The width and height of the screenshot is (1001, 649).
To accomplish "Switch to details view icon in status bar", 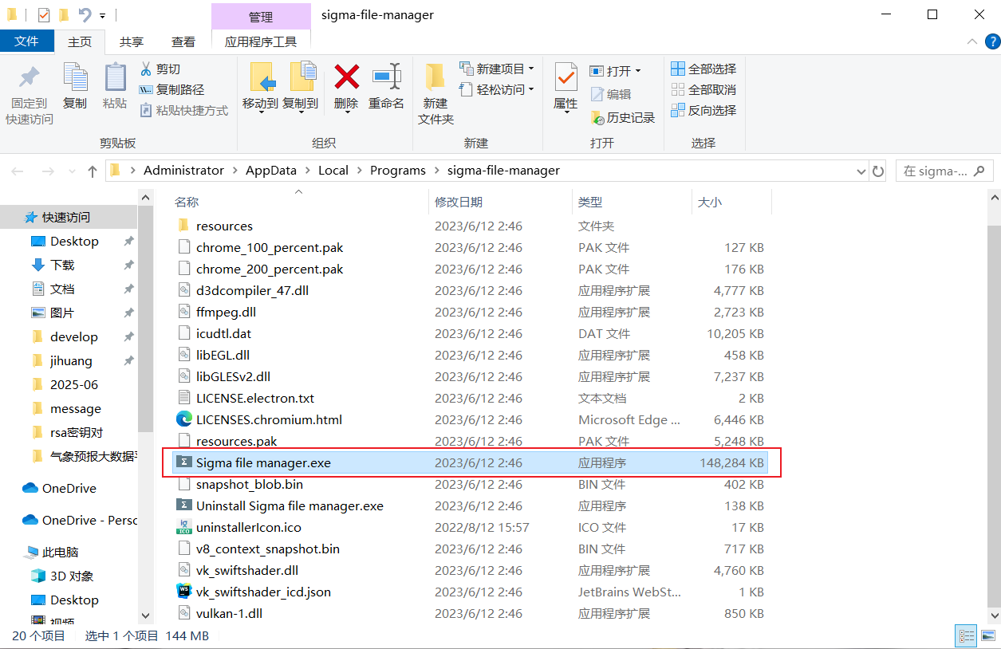I will pos(966,635).
